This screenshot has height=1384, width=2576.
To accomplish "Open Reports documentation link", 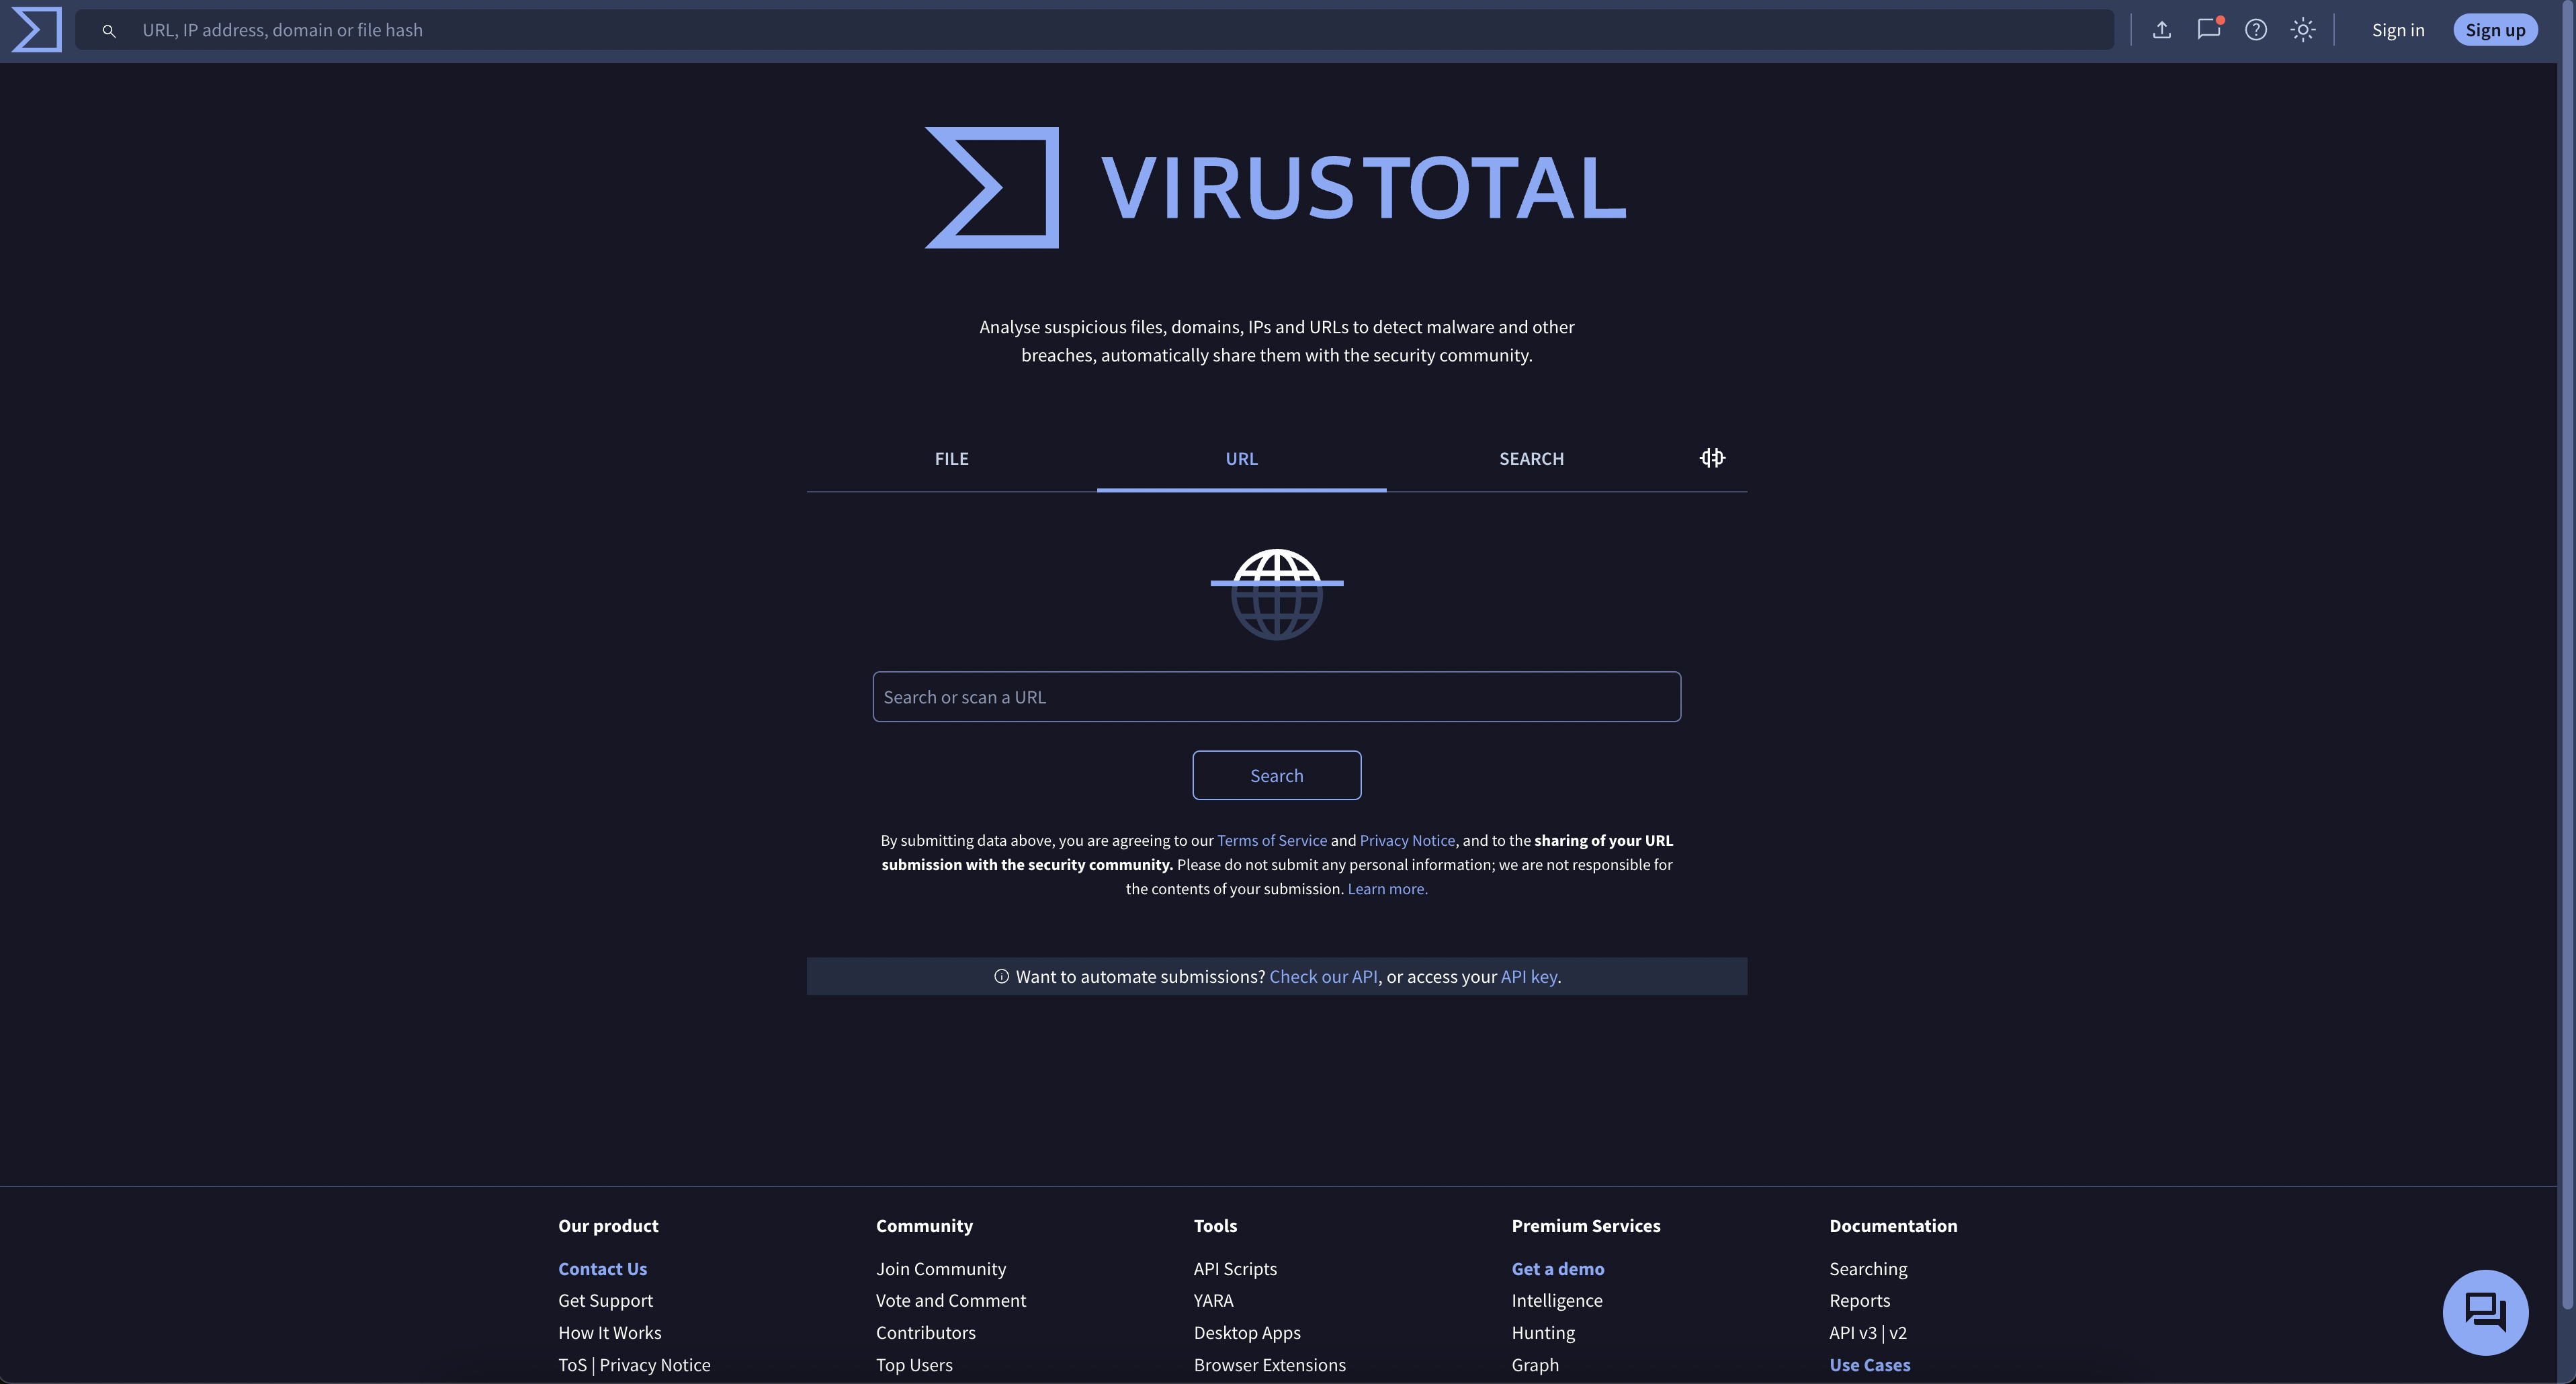I will tap(1860, 1301).
